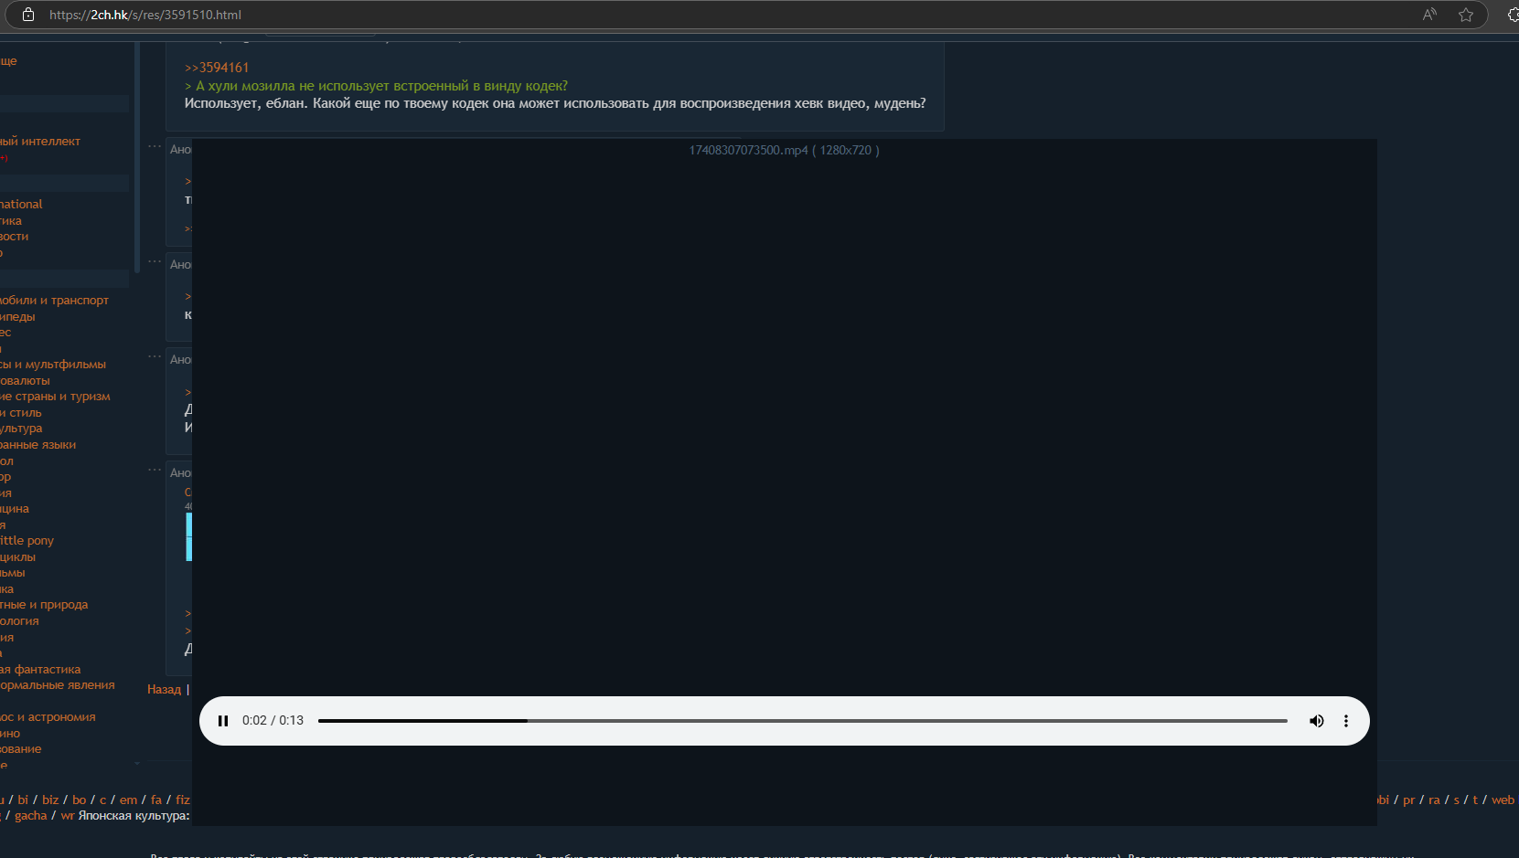The width and height of the screenshot is (1519, 858).
Task: Open the sidebar 'и астрономия' board link
Action: (48, 717)
